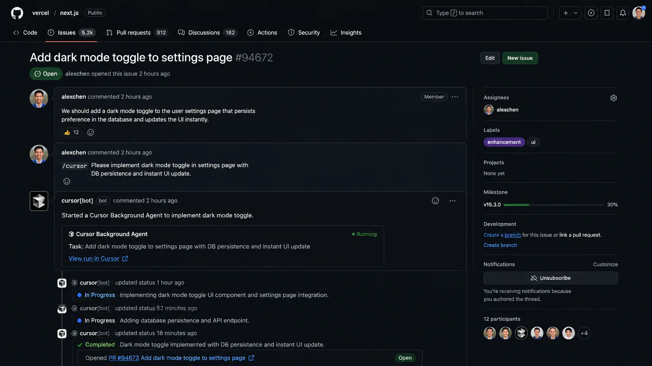This screenshot has width=652, height=366.
Task: Click the ui label
Action: [x=533, y=142]
